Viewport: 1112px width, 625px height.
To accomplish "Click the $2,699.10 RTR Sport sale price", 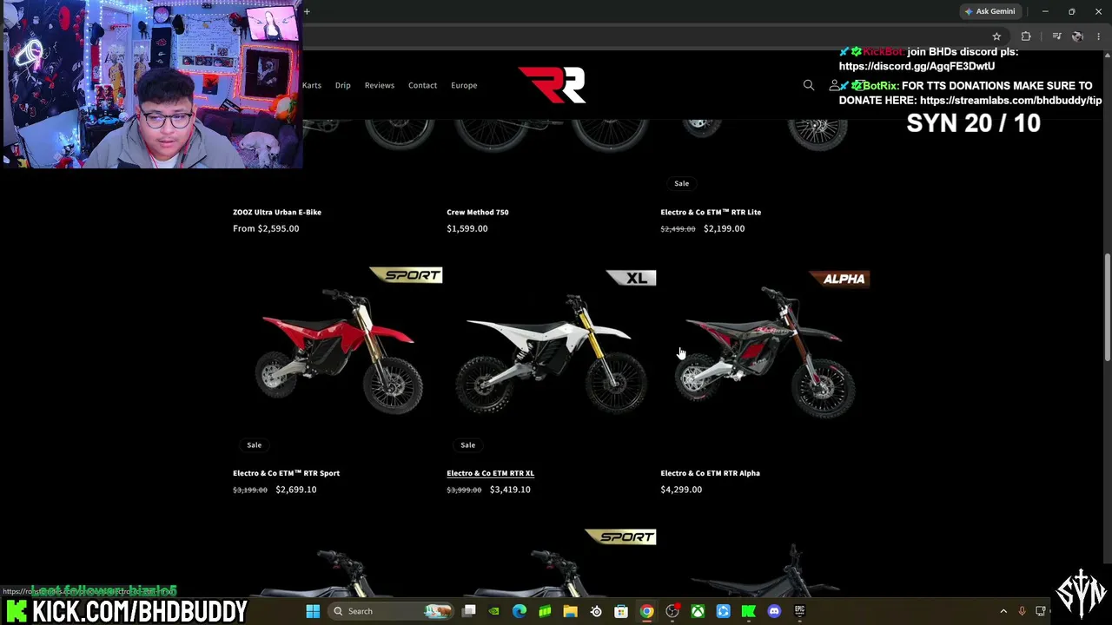I will 296,490.
